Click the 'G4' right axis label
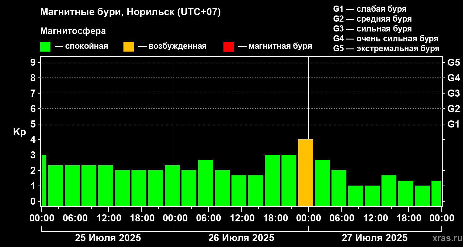 pyautogui.click(x=453, y=78)
